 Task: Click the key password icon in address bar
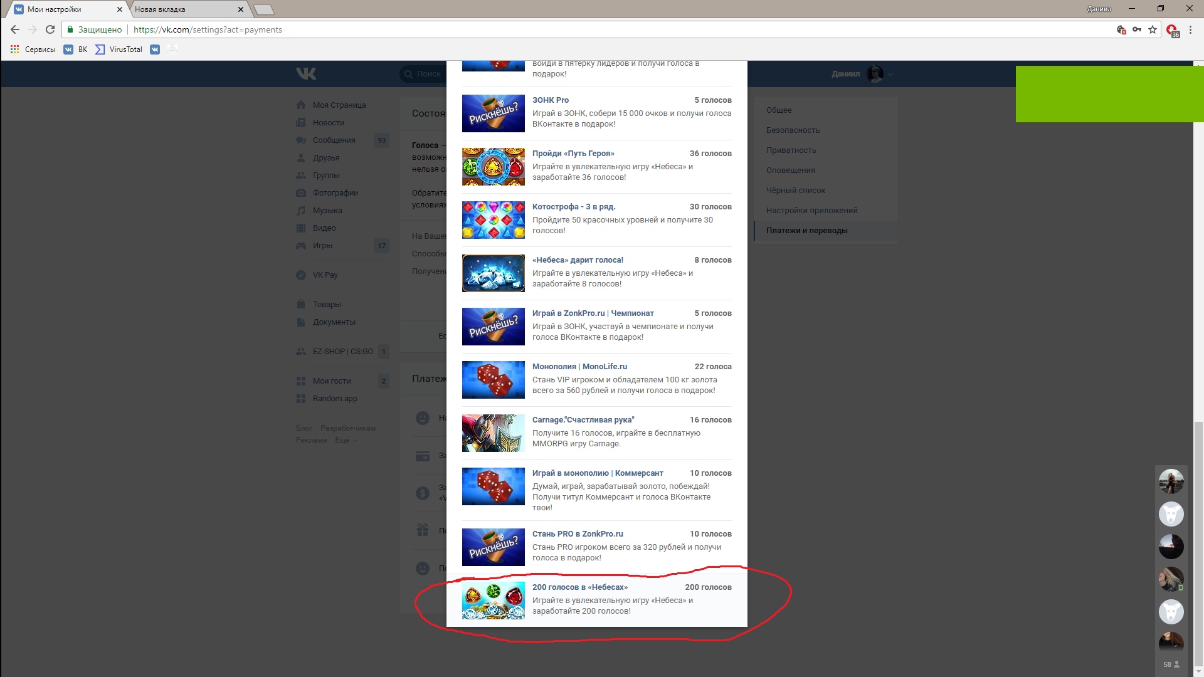click(1137, 29)
